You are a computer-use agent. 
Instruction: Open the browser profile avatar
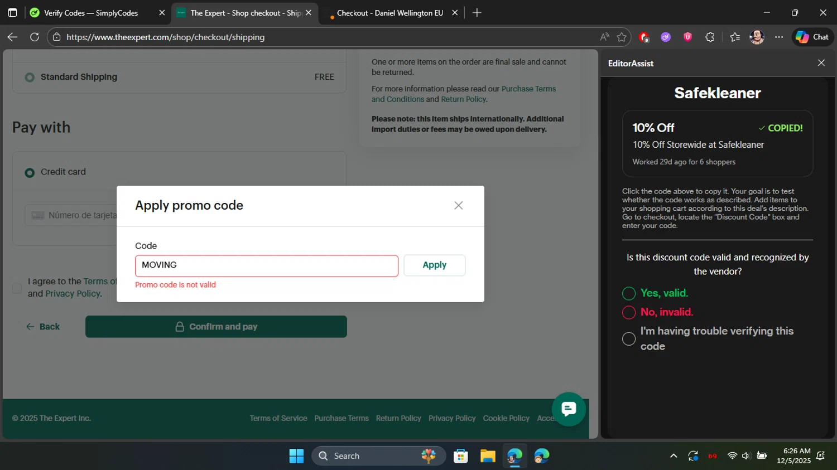757,37
